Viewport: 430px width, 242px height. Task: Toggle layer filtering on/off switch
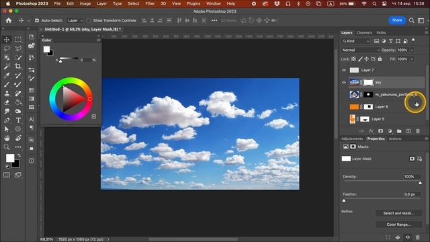tap(413, 40)
